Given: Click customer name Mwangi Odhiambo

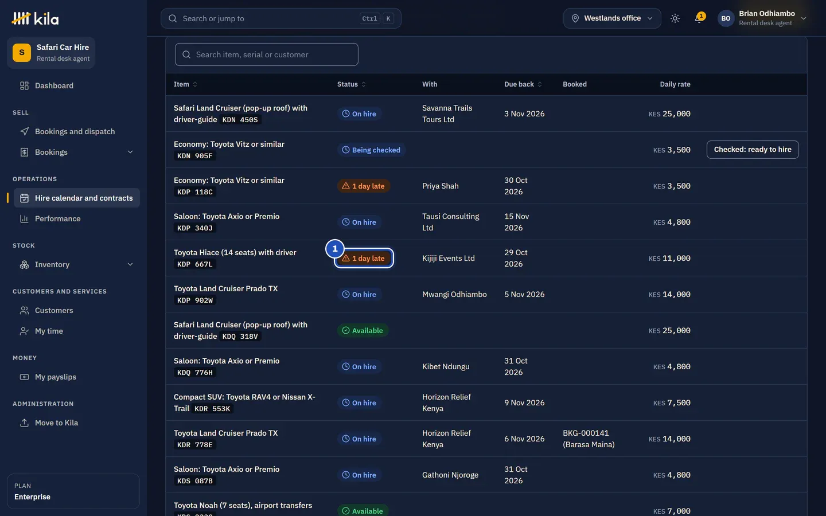Looking at the screenshot, I should [454, 294].
